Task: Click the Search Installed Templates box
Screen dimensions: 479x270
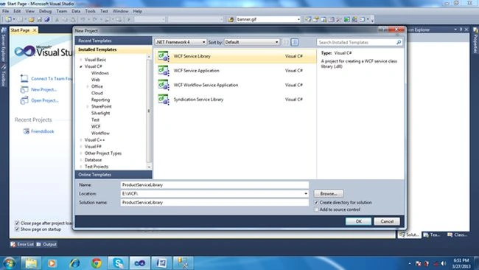Action: (356, 42)
